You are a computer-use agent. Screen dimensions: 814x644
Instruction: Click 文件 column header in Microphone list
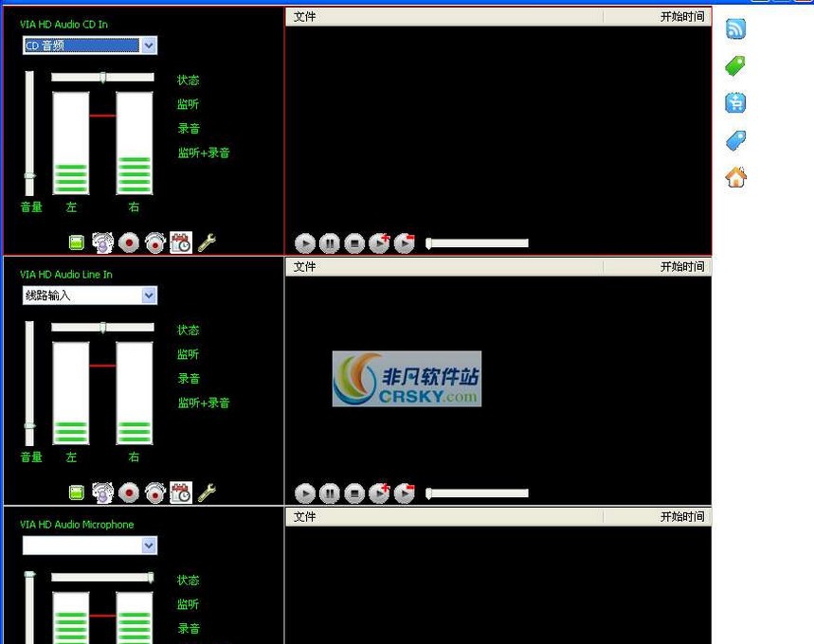444,517
